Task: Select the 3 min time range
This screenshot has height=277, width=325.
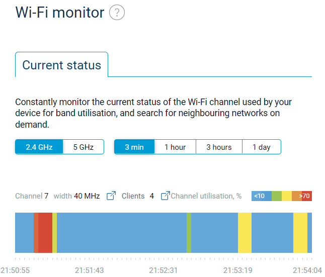Action: click(134, 147)
